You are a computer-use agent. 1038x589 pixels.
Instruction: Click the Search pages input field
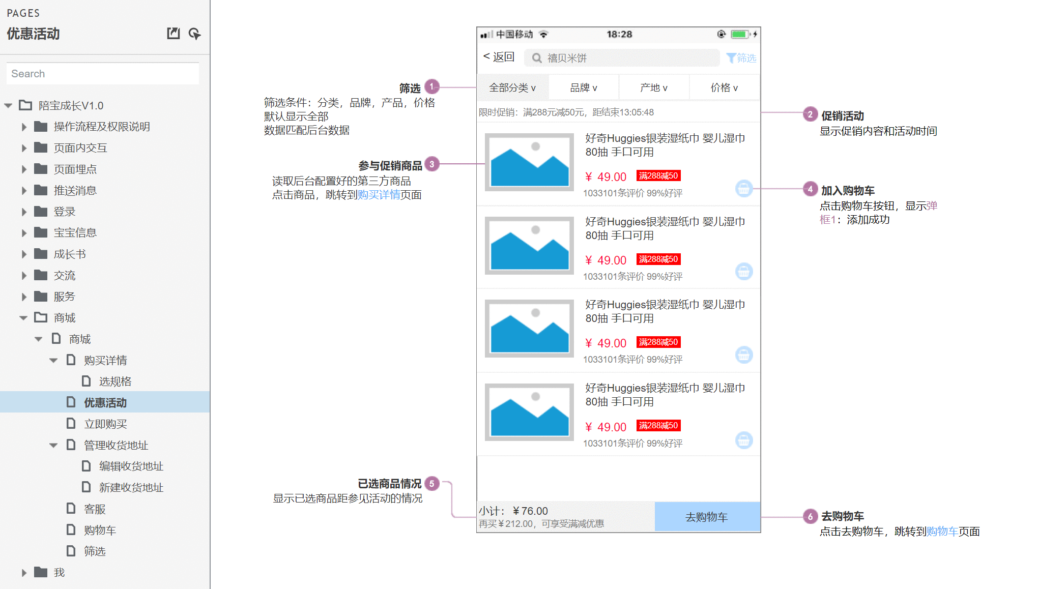tap(103, 74)
